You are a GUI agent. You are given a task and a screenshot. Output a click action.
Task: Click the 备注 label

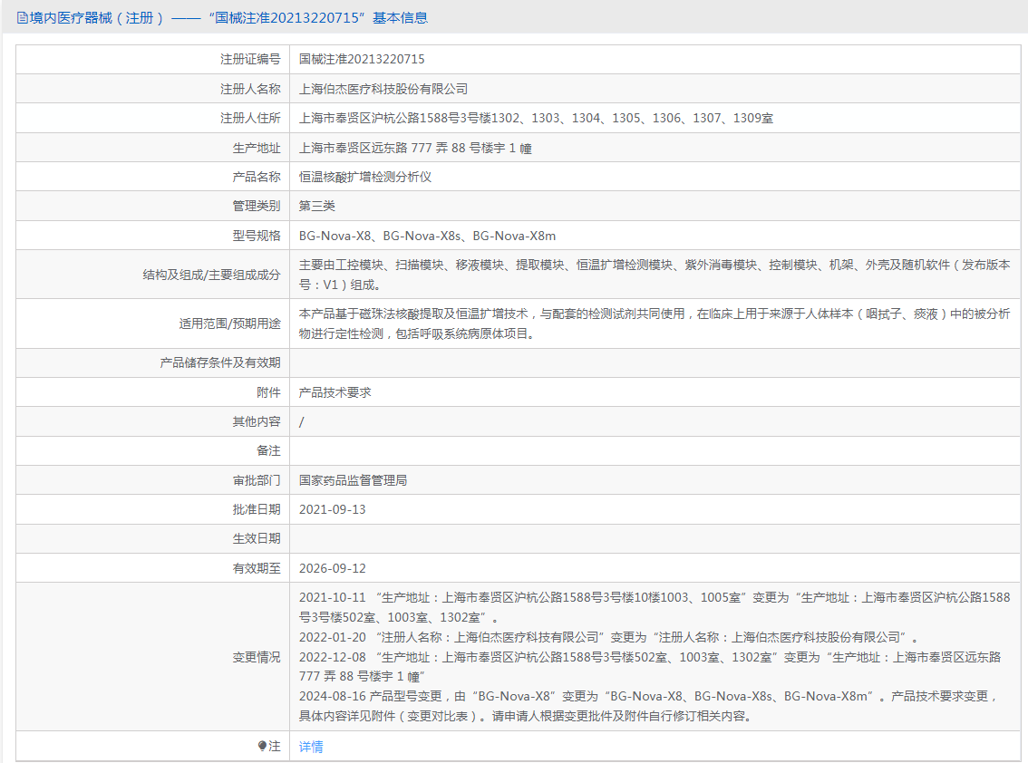(x=269, y=451)
